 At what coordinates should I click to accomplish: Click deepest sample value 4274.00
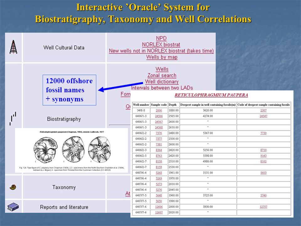[x=208, y=116]
